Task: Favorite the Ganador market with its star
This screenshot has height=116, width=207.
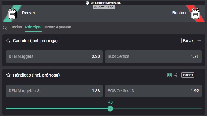Action: coord(8,41)
